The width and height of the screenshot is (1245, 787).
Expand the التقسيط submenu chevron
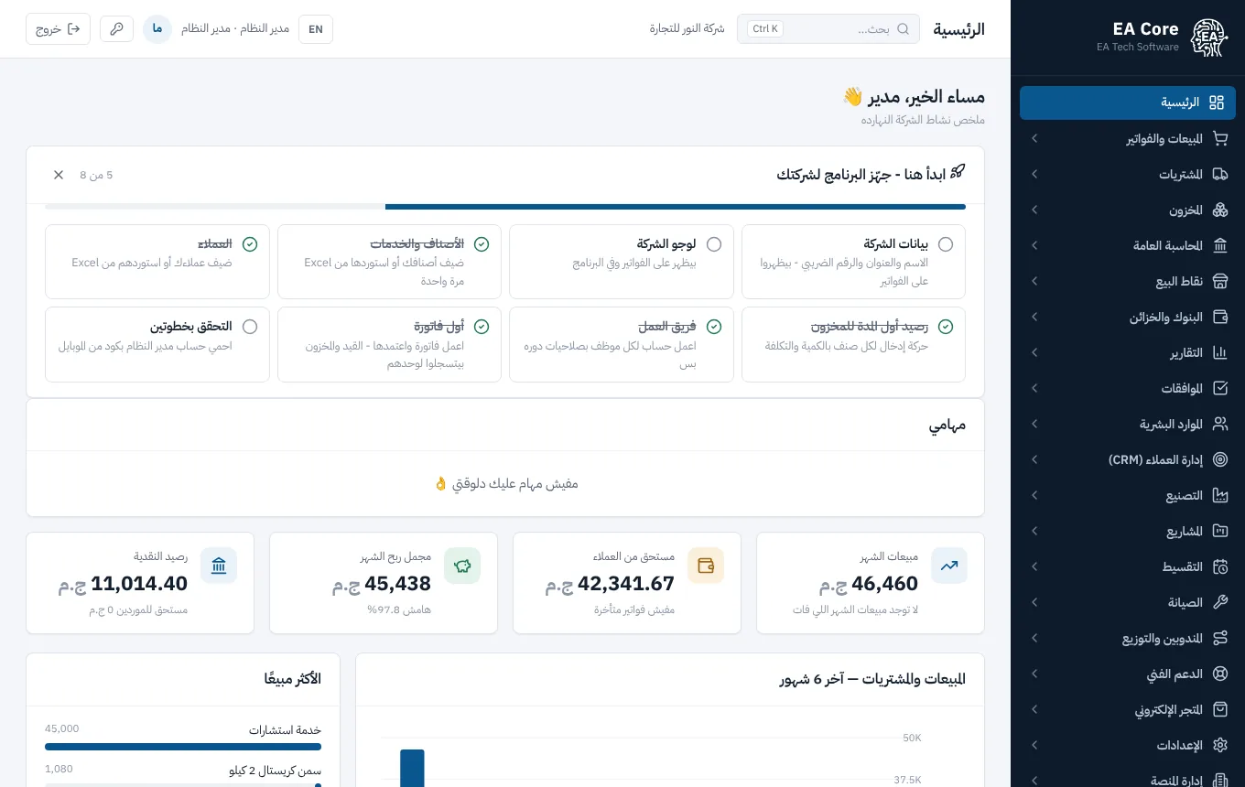1034,567
